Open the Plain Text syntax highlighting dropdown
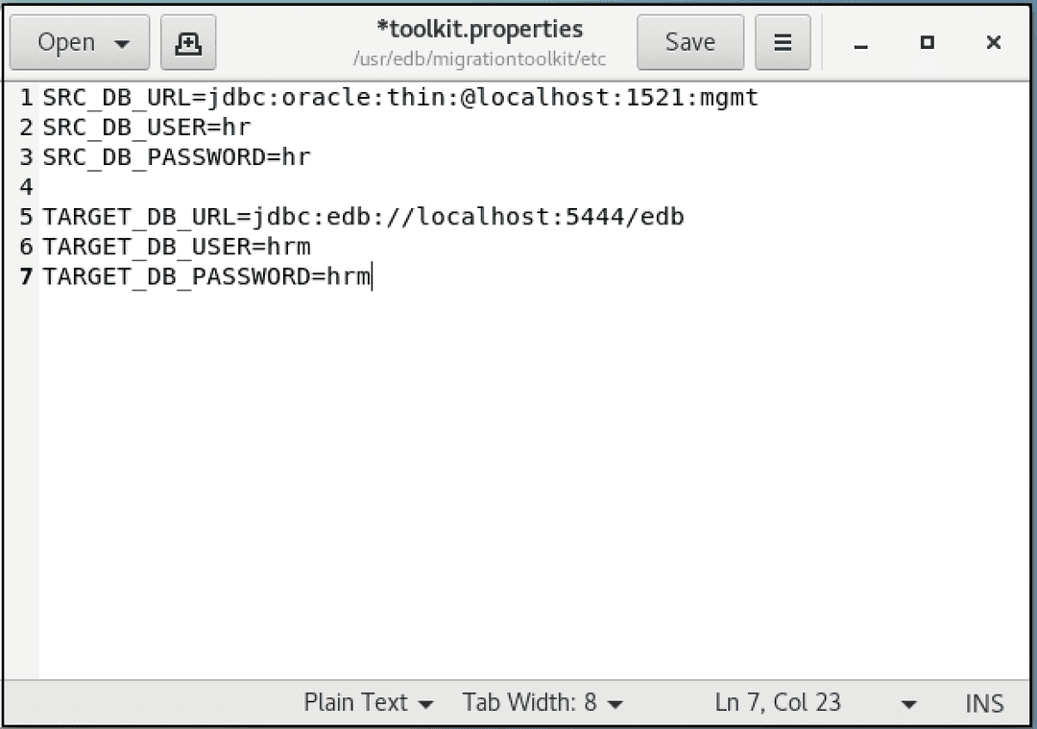This screenshot has width=1037, height=729. click(368, 702)
